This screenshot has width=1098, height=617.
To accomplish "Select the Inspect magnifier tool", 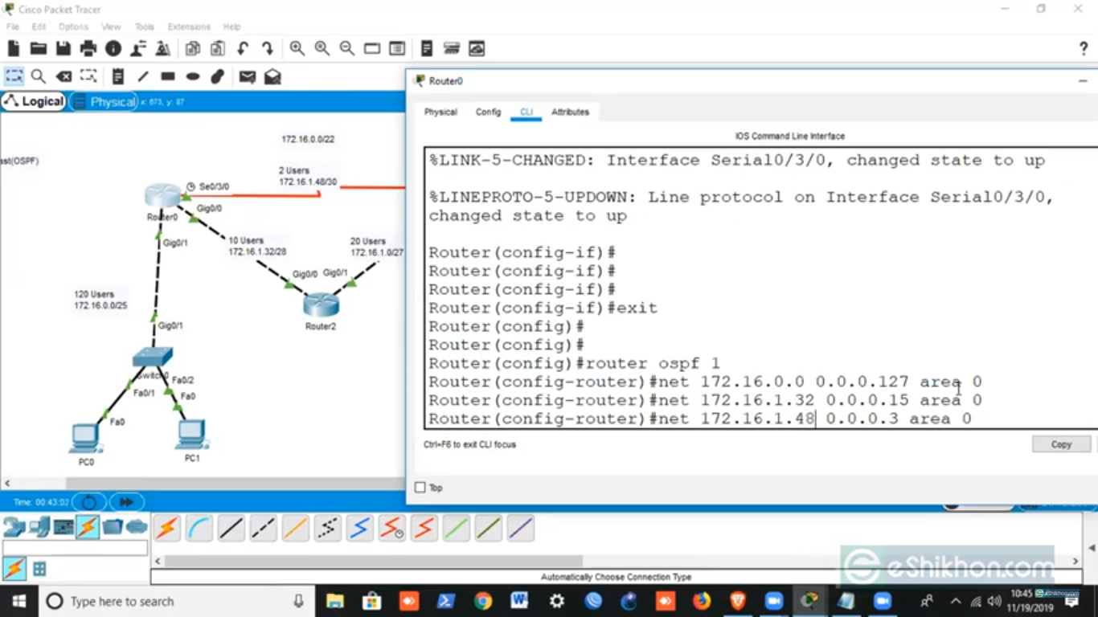I will coord(38,76).
